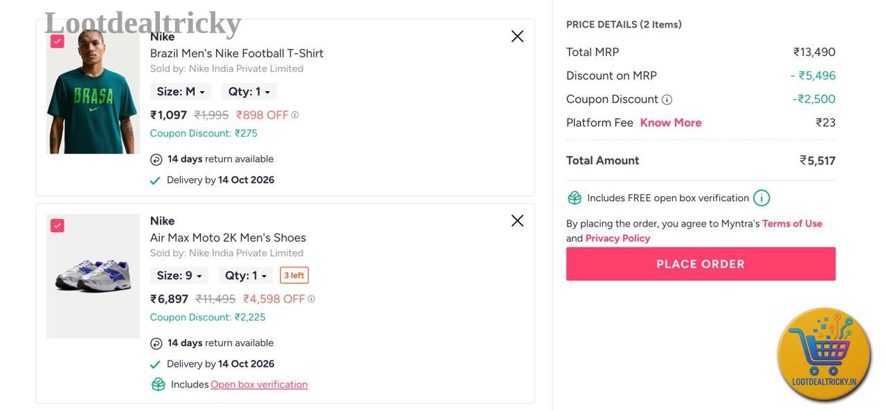
Task: Click the return icon in the T-Shirt row
Action: [156, 160]
